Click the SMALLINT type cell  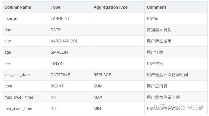tap(60, 52)
